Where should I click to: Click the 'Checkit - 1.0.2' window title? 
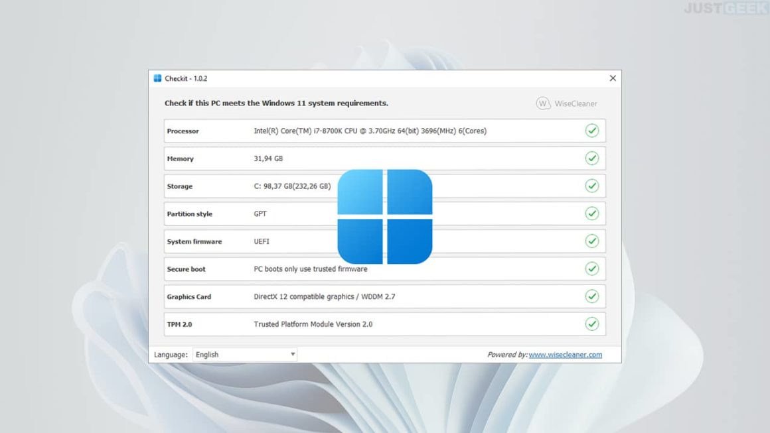(186, 78)
